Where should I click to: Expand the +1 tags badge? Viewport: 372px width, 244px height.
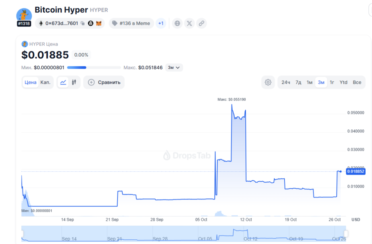[x=161, y=23]
